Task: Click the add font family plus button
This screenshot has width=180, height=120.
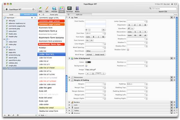Action: (x=86, y=30)
